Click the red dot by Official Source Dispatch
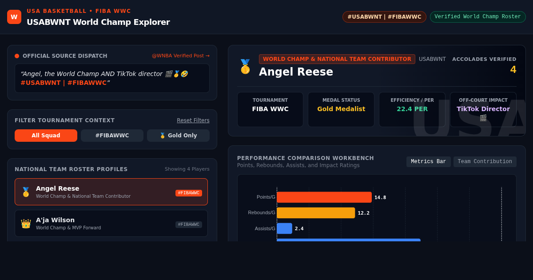Viewport: 533px width, 280px height. [x=17, y=56]
